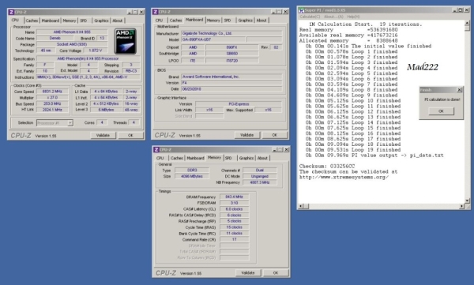Open Graphics tab in CPU window
Image resolution: width=474 pixels, height=285 pixels.
point(101,21)
